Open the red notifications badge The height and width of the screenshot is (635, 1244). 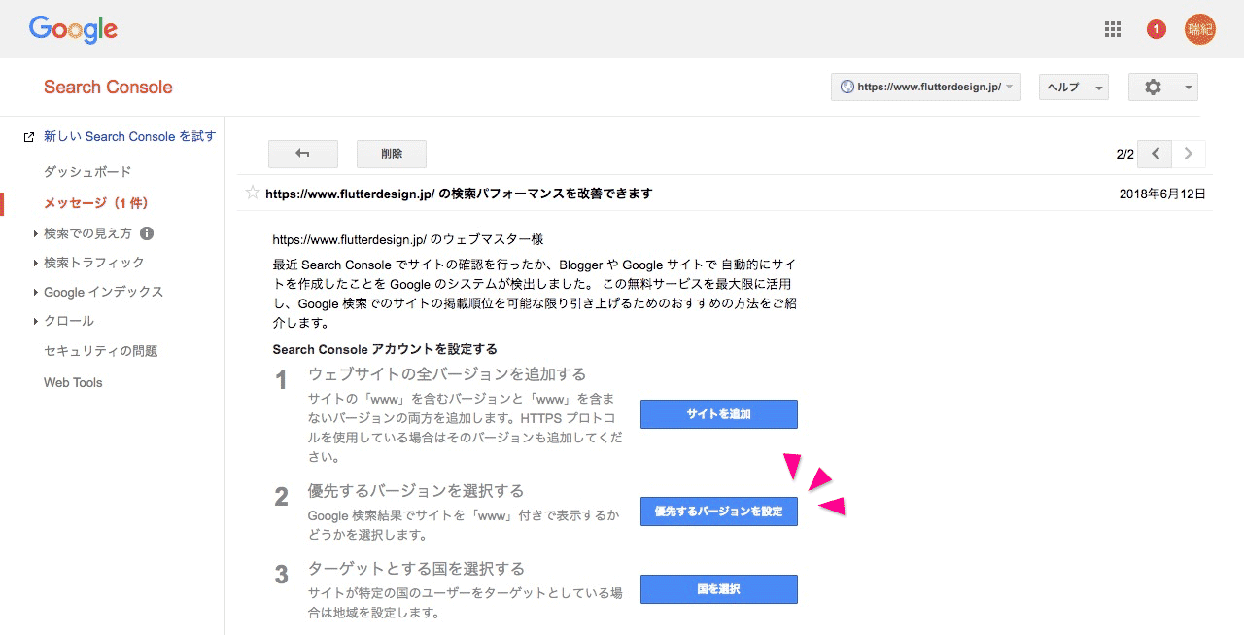click(x=1156, y=29)
